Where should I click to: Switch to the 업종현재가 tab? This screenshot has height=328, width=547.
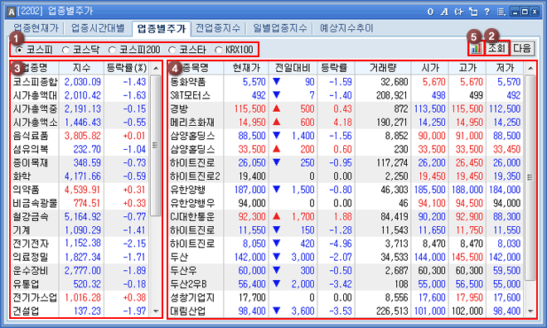click(x=36, y=28)
